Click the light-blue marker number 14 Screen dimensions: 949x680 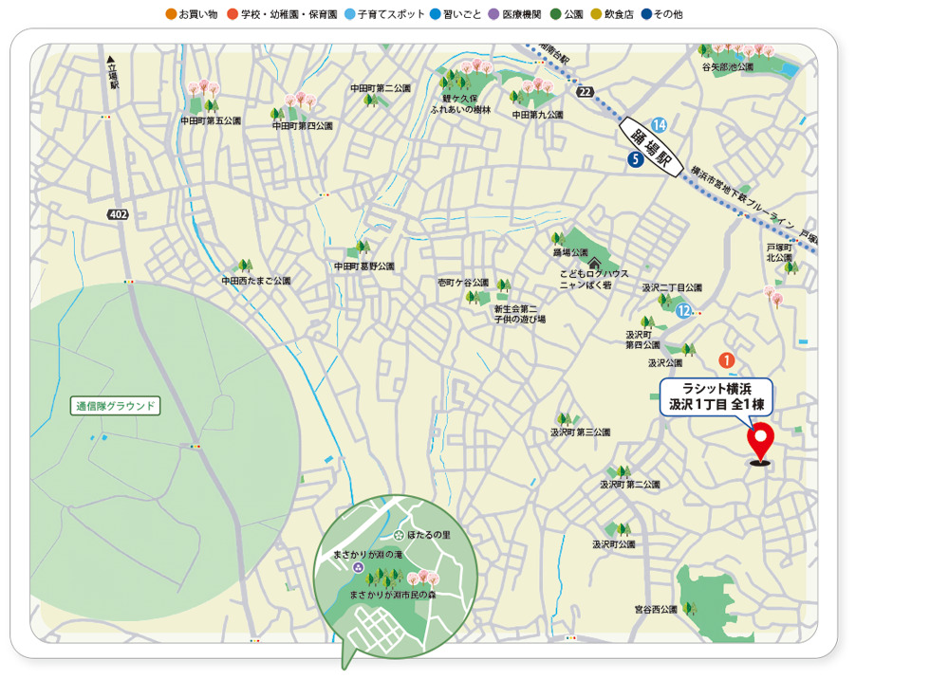(659, 125)
